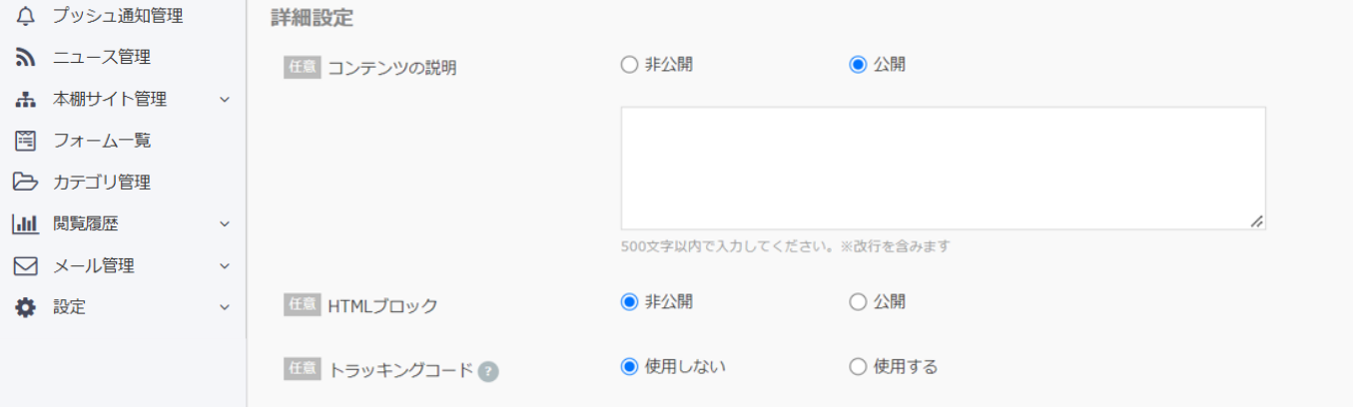
Task: Expand the 閲覧履歴 submenu chevron
Action: click(225, 224)
